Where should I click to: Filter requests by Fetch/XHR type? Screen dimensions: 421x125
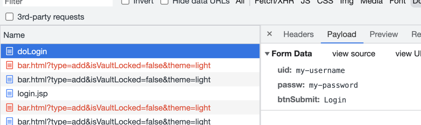274,2
